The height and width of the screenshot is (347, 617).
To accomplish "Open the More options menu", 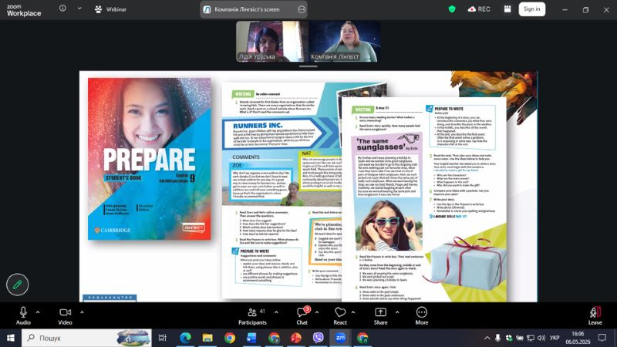I will point(421,316).
